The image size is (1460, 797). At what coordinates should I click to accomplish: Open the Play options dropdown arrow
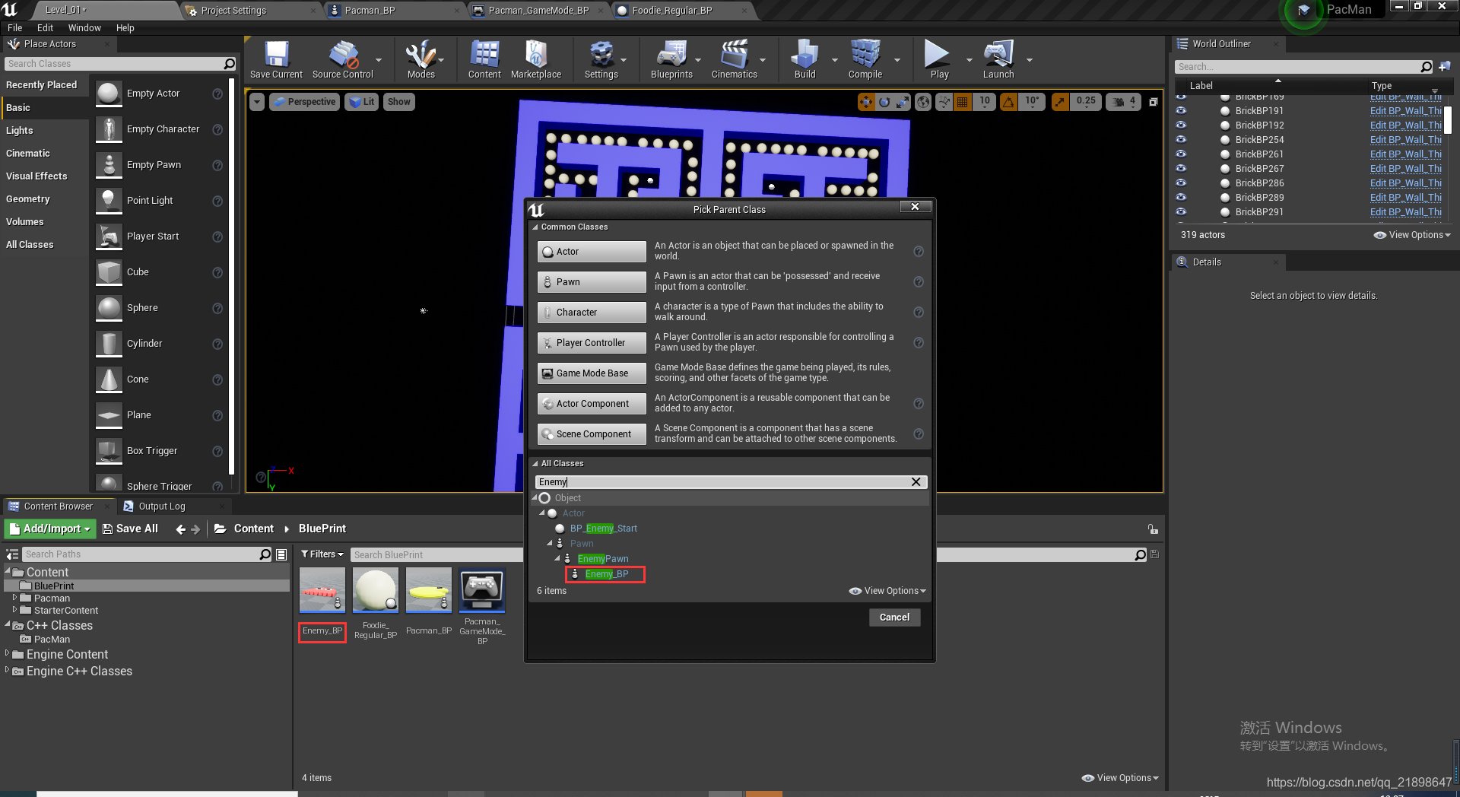969,60
